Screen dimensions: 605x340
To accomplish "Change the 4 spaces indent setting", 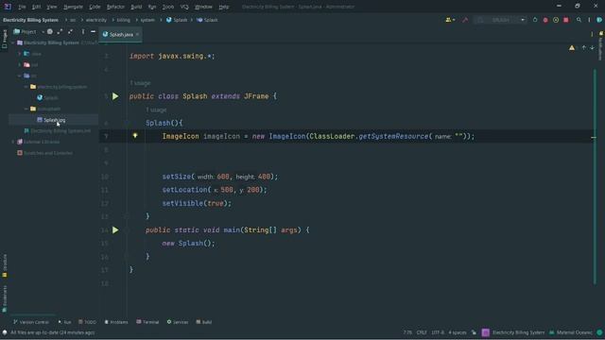I will [x=458, y=332].
